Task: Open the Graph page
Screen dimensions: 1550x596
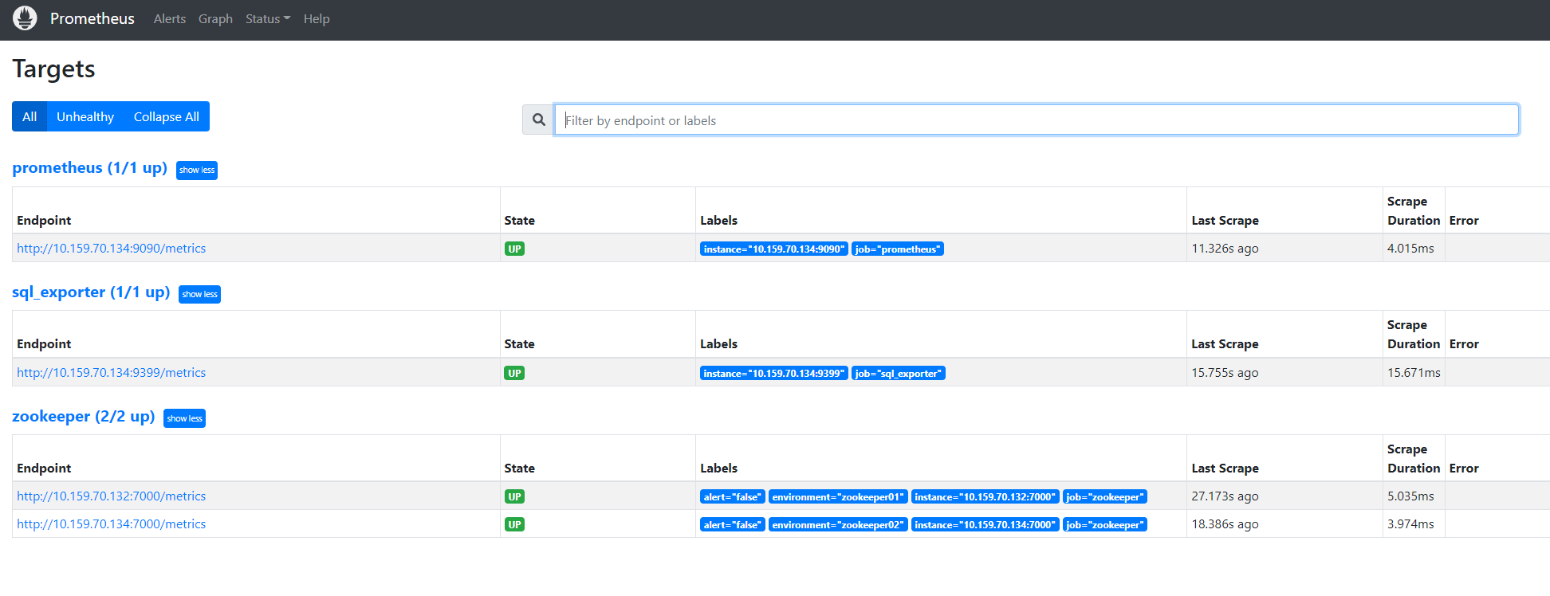Action: click(215, 18)
